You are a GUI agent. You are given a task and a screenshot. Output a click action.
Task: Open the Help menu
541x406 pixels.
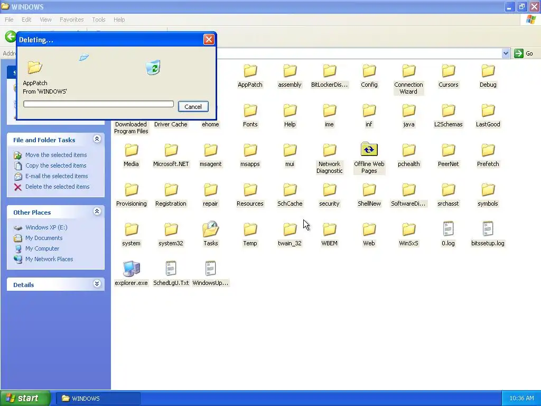coord(119,20)
